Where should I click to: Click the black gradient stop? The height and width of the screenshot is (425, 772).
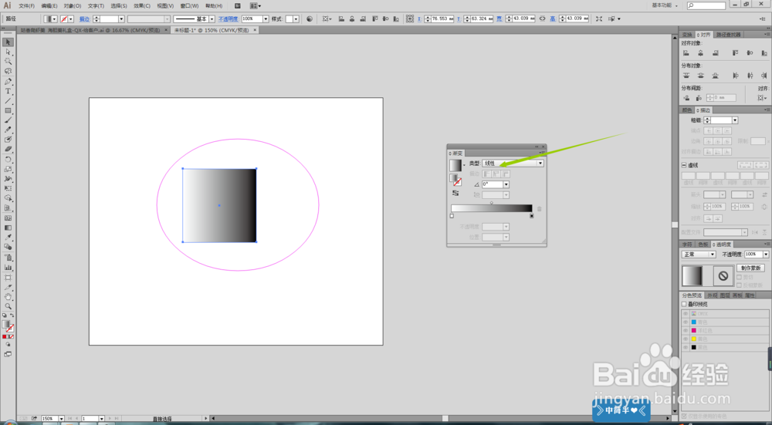click(532, 215)
